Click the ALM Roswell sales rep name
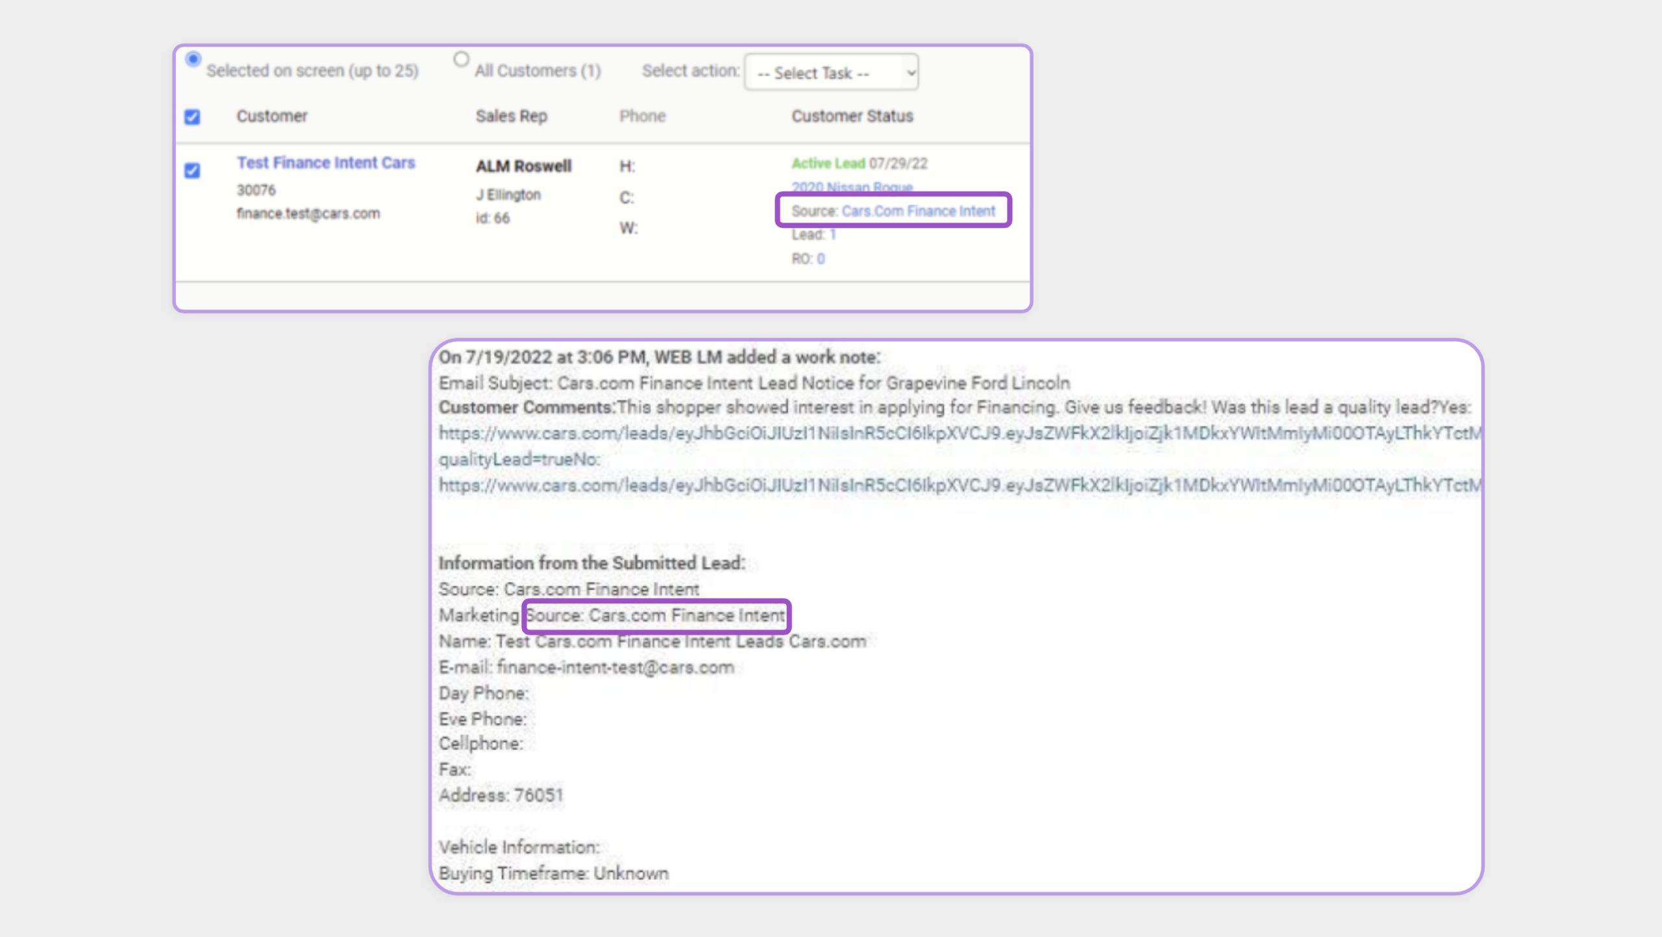The width and height of the screenshot is (1662, 937). [x=523, y=166]
